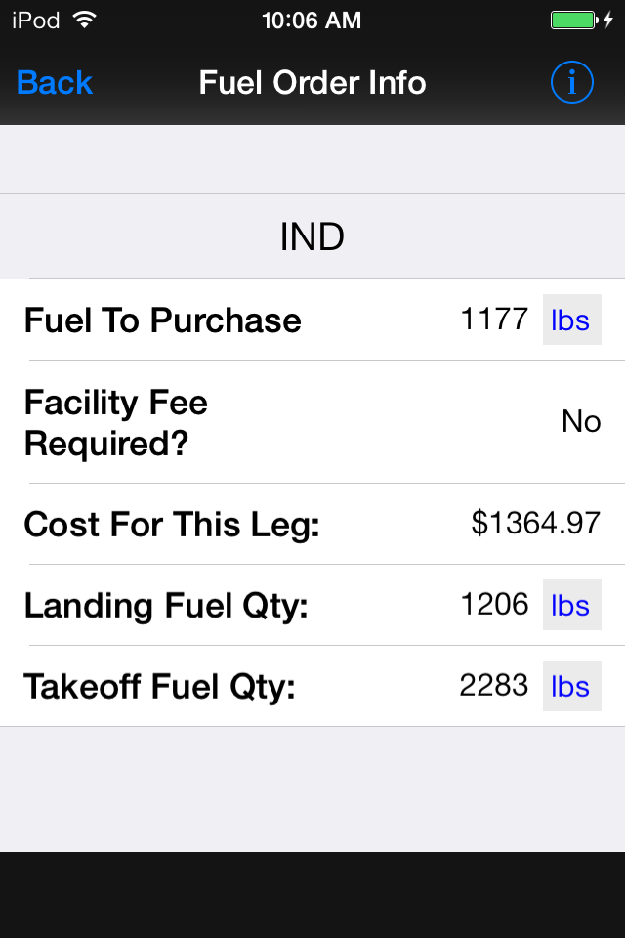The image size is (625, 938).
Task: Tap the charging bolt icon
Action: click(608, 21)
